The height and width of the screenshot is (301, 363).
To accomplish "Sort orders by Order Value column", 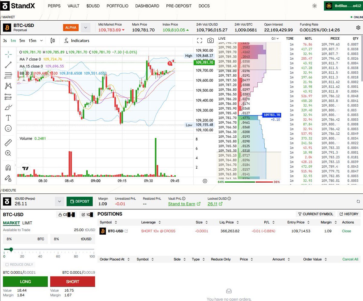I will click(x=315, y=259).
